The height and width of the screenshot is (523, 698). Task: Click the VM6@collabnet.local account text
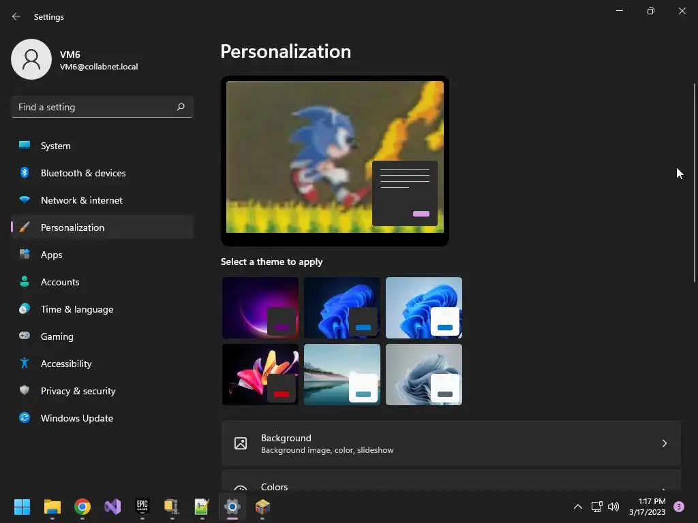coord(99,67)
